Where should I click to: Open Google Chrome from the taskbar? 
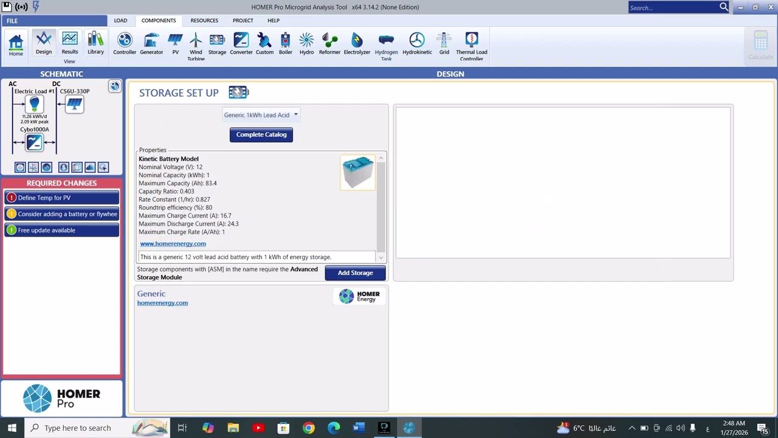(309, 428)
